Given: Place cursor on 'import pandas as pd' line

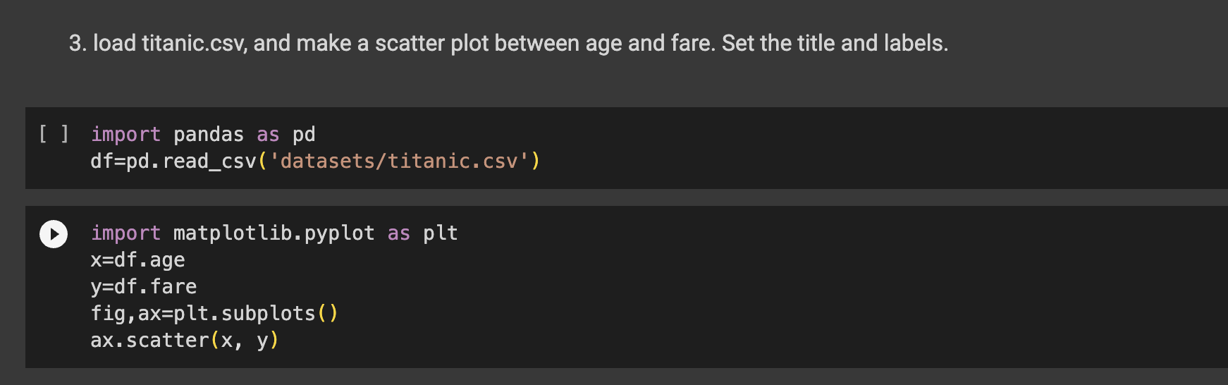Looking at the screenshot, I should 203,134.
